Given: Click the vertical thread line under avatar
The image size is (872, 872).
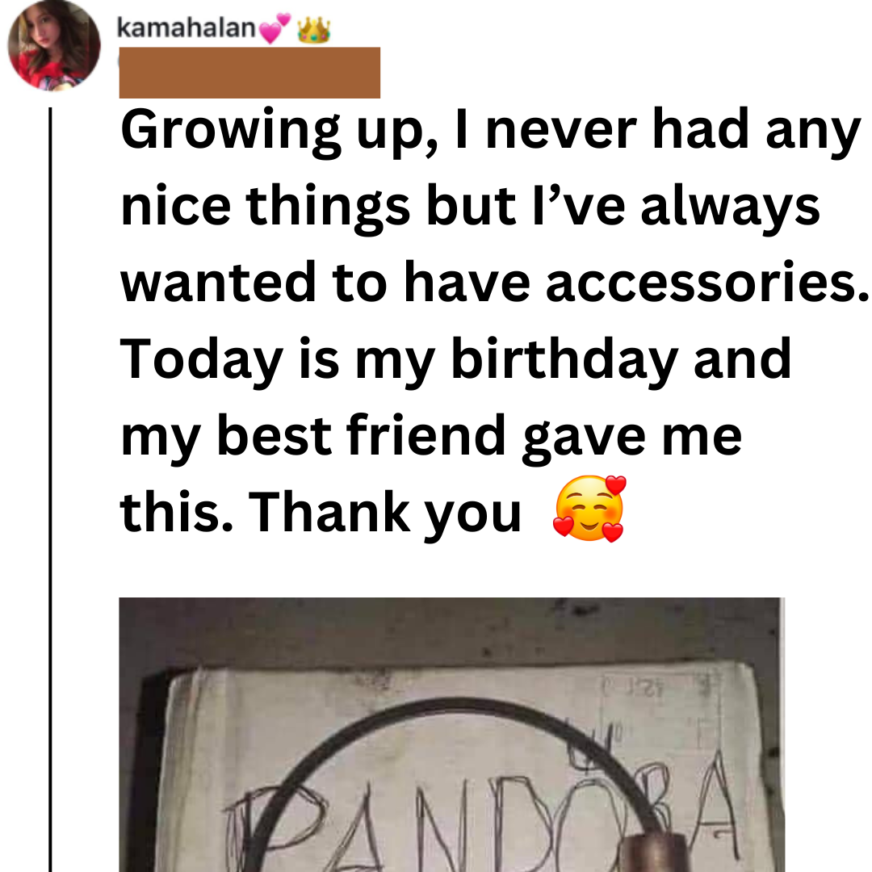Looking at the screenshot, I should (50, 489).
